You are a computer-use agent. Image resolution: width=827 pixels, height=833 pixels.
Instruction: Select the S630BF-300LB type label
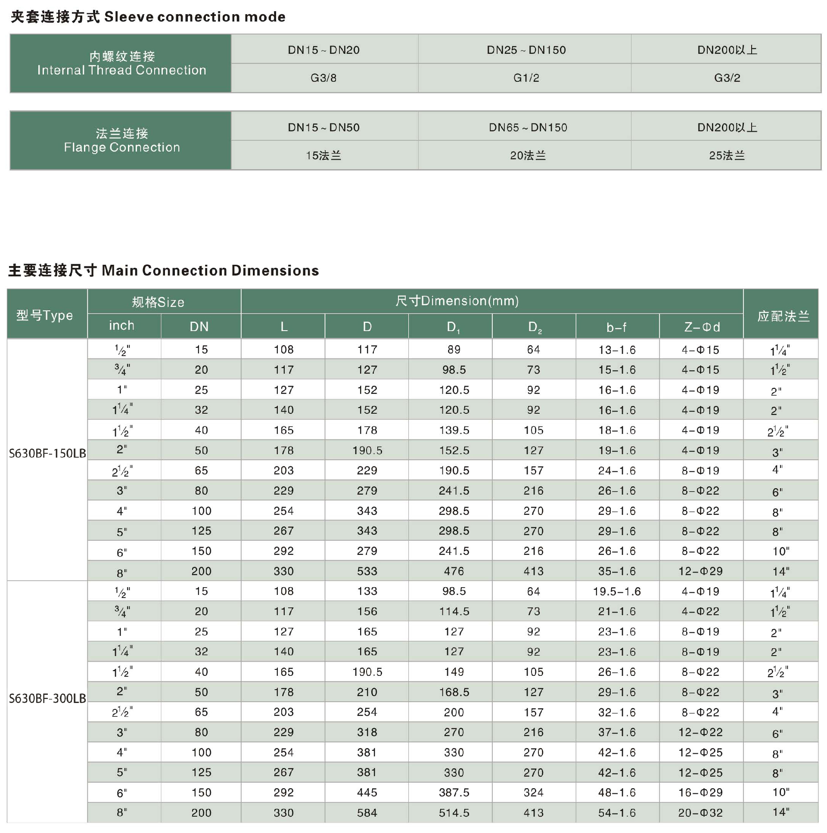[x=47, y=699]
